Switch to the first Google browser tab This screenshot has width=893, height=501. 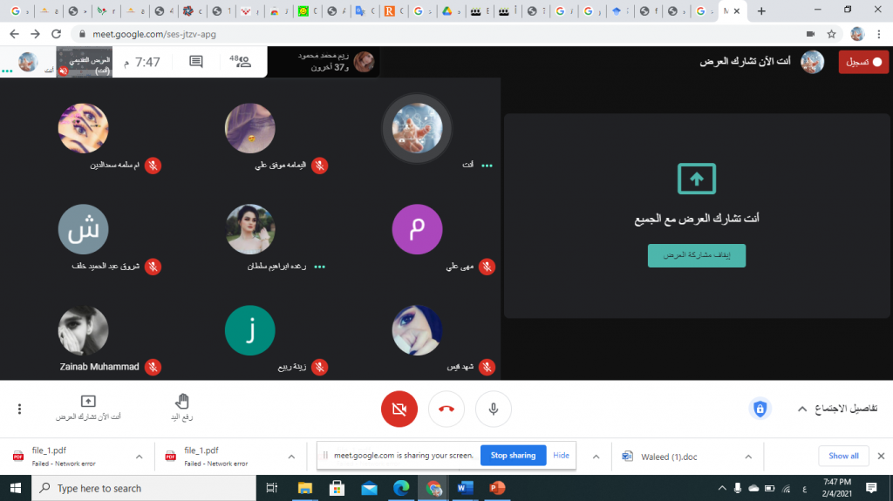16,11
